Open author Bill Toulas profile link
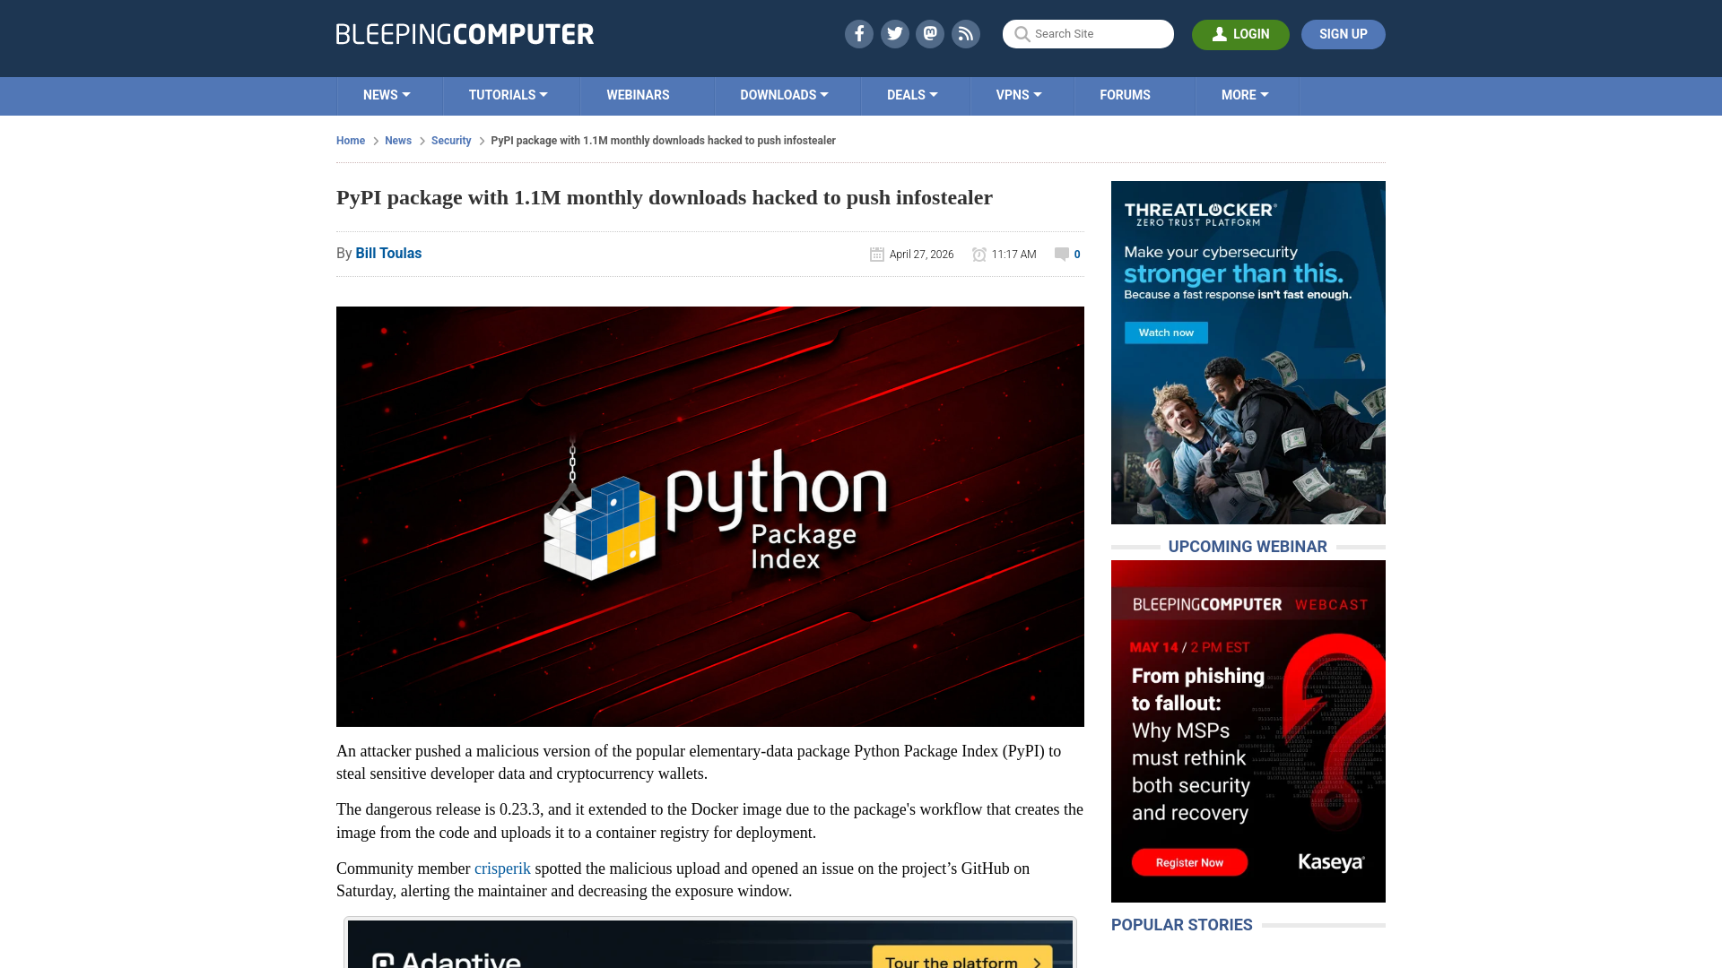This screenshot has width=1722, height=968. click(x=388, y=254)
